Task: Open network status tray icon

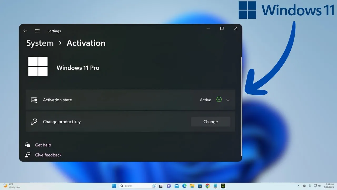Action: pyautogui.click(x=315, y=186)
